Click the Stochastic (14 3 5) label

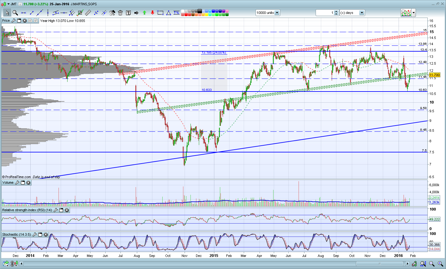point(17,235)
